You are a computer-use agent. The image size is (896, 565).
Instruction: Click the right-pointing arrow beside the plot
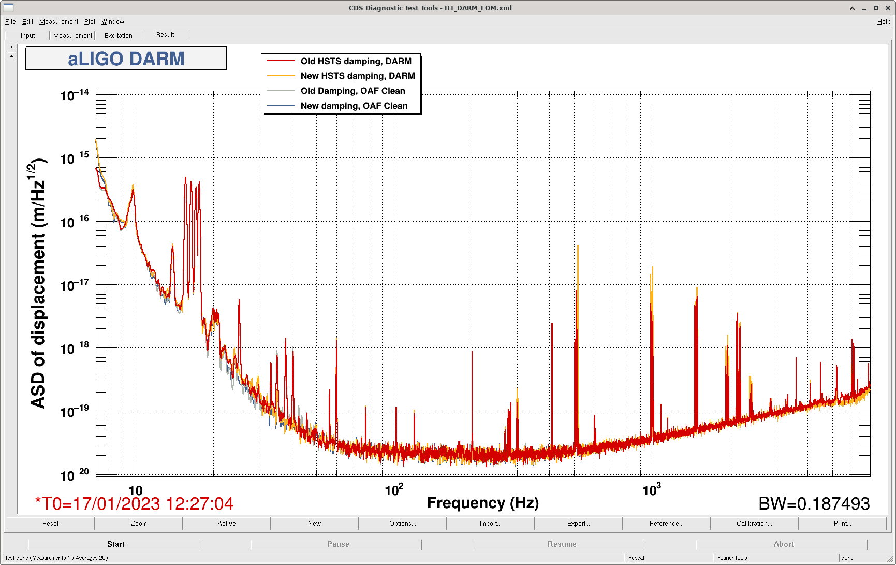click(12, 47)
